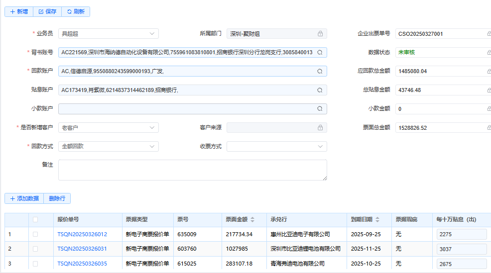
Task: Click 票面总金额 value 1528826.52
Action: tap(413, 128)
